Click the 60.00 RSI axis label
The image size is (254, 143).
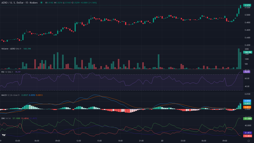(x=247, y=78)
